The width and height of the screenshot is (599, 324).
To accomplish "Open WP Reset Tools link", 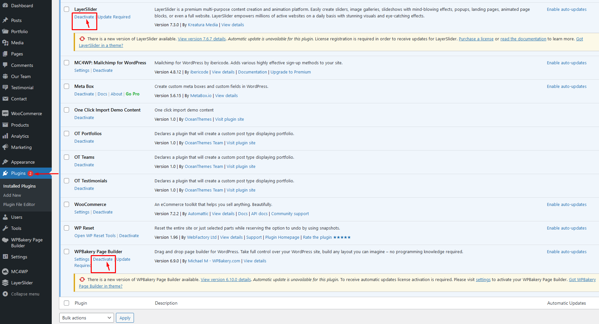I will coord(95,235).
